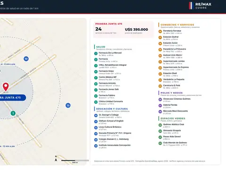
Task: Click the '12 min a pie' radius label
Action: click(7, 146)
